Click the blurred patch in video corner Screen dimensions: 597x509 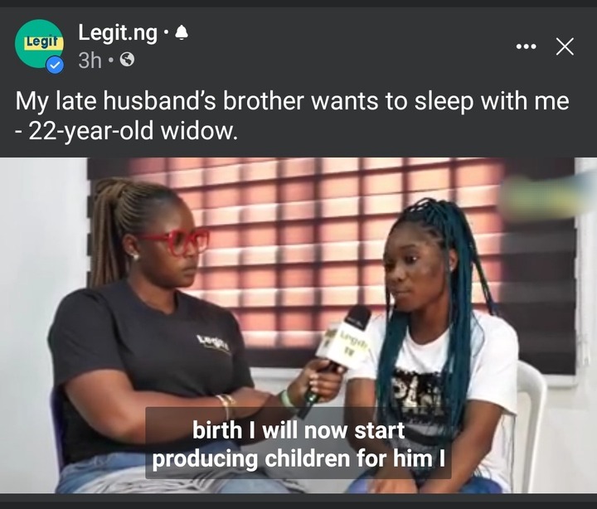[548, 198]
